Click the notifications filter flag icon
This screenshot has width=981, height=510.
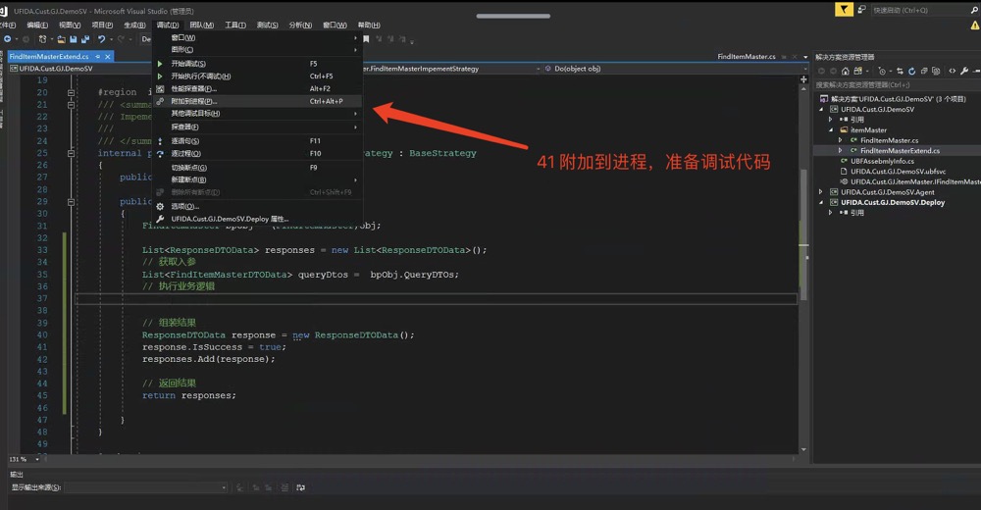[x=844, y=10]
